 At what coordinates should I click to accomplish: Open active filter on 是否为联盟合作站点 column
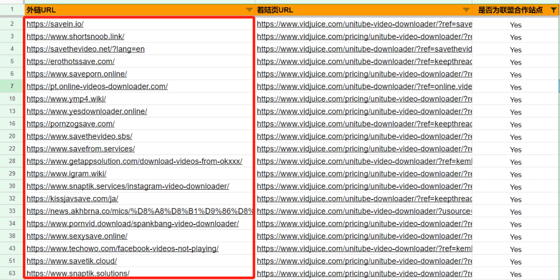point(553,10)
